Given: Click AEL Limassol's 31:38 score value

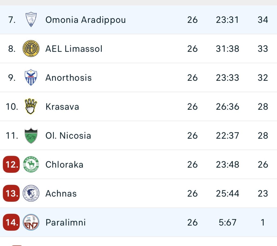Looking at the screenshot, I should pyautogui.click(x=227, y=49).
